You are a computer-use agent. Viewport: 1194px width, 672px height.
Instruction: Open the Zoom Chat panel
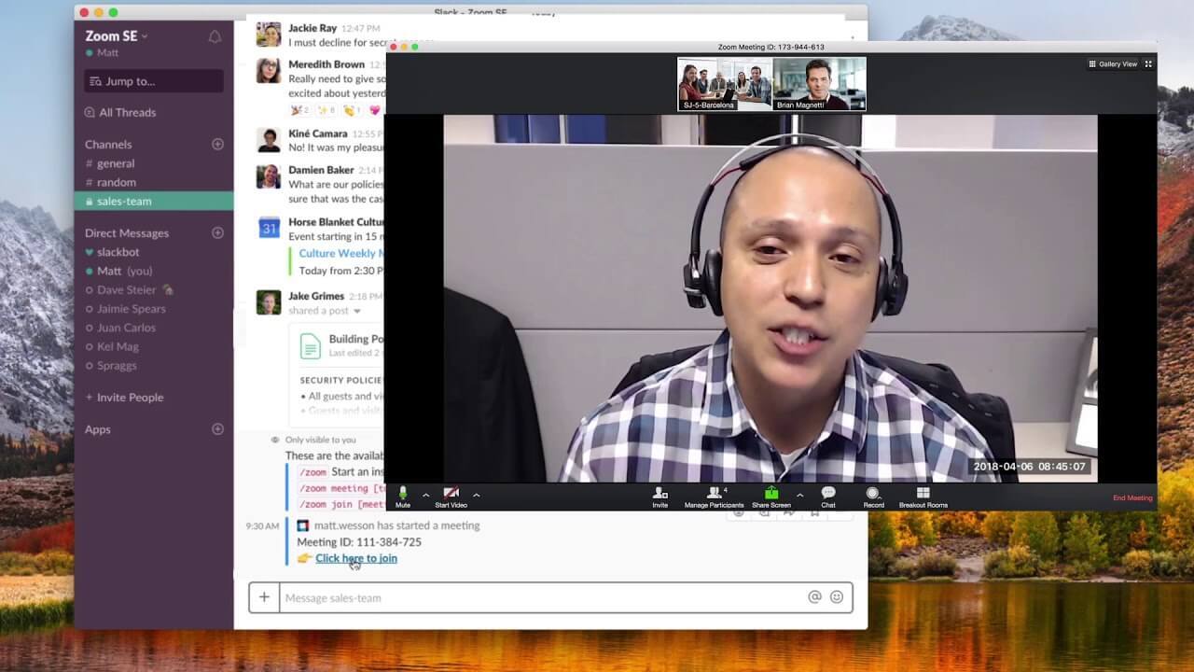pyautogui.click(x=828, y=497)
